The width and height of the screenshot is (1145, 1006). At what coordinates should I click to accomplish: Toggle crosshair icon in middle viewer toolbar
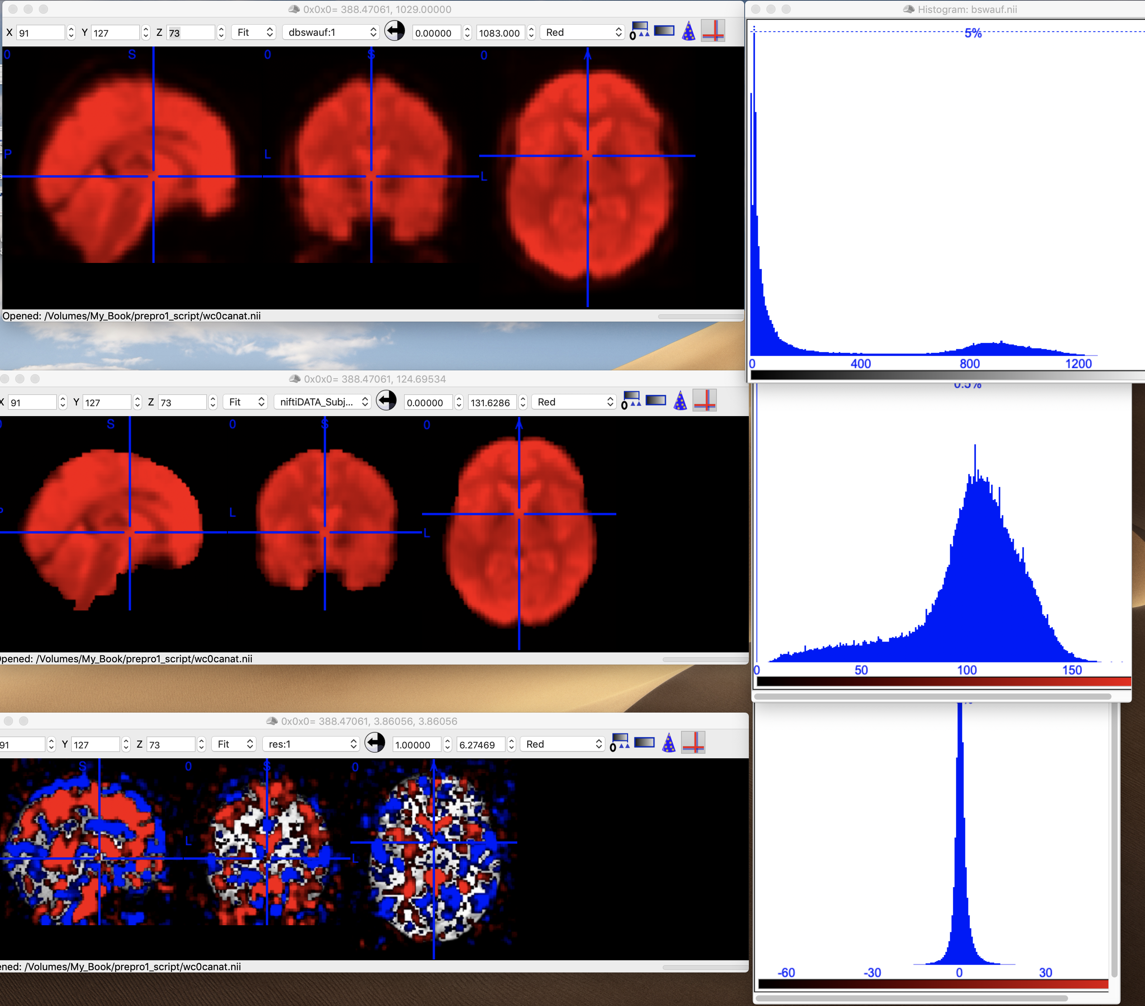(705, 401)
